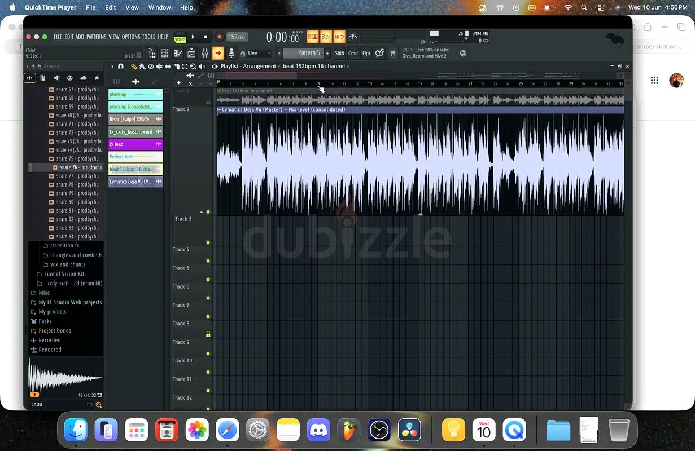This screenshot has width=695, height=451.
Task: Select the Paint brush tool in playlist
Action: point(142,67)
